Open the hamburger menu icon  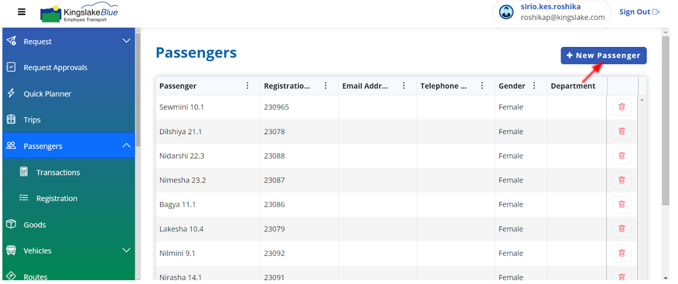tap(22, 12)
